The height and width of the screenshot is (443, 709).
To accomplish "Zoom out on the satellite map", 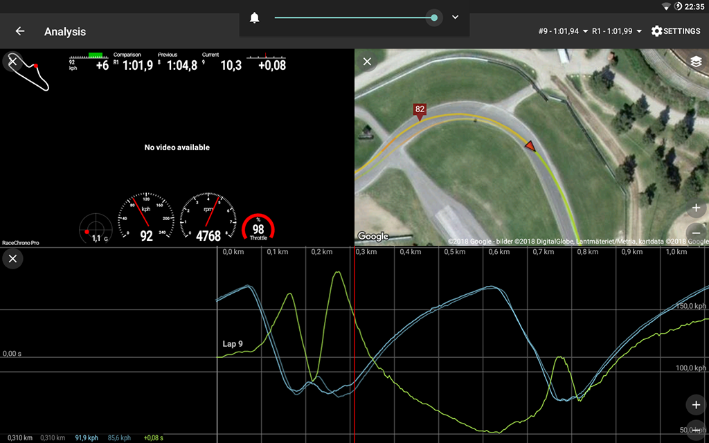I will point(696,232).
